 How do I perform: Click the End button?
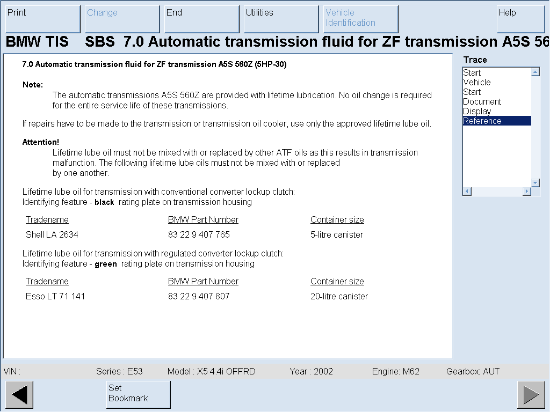[x=202, y=19]
